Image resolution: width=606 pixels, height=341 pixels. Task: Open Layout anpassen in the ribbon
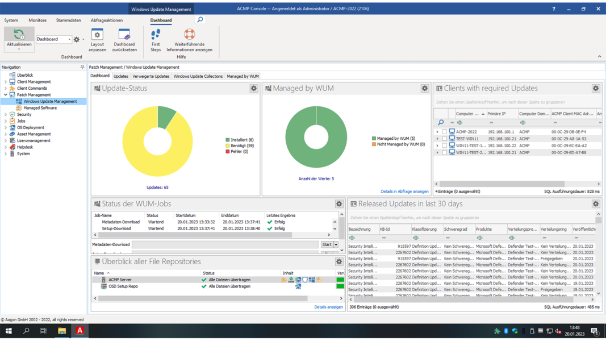pyautogui.click(x=97, y=35)
